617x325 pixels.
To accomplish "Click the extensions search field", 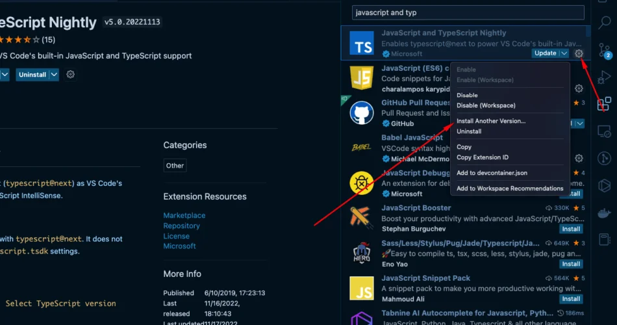I will [x=468, y=12].
